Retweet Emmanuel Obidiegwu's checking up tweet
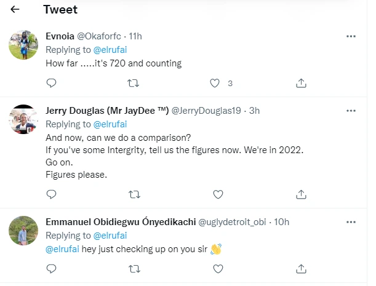Screen dimensions: 376x286 [133, 269]
